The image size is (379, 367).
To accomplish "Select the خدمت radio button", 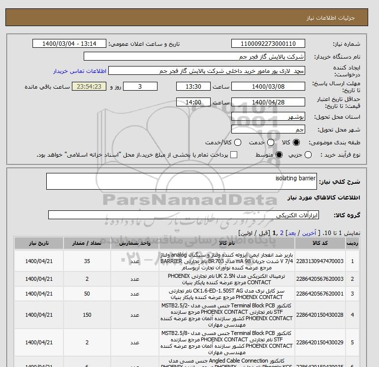I will click(271, 142).
